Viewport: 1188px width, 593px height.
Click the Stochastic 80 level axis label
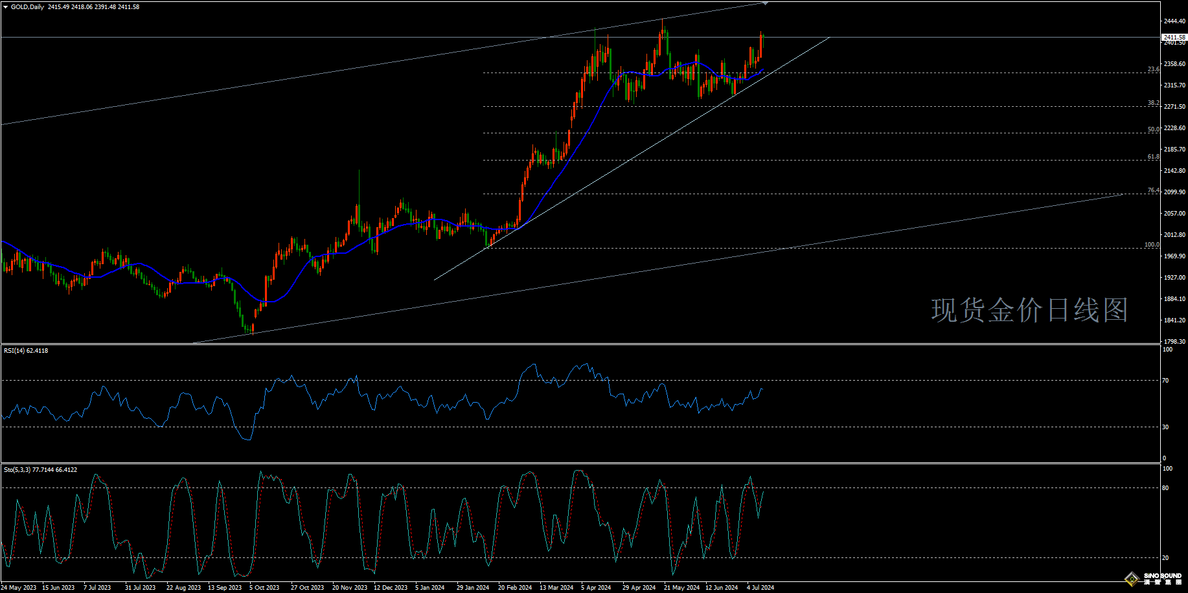click(1166, 488)
